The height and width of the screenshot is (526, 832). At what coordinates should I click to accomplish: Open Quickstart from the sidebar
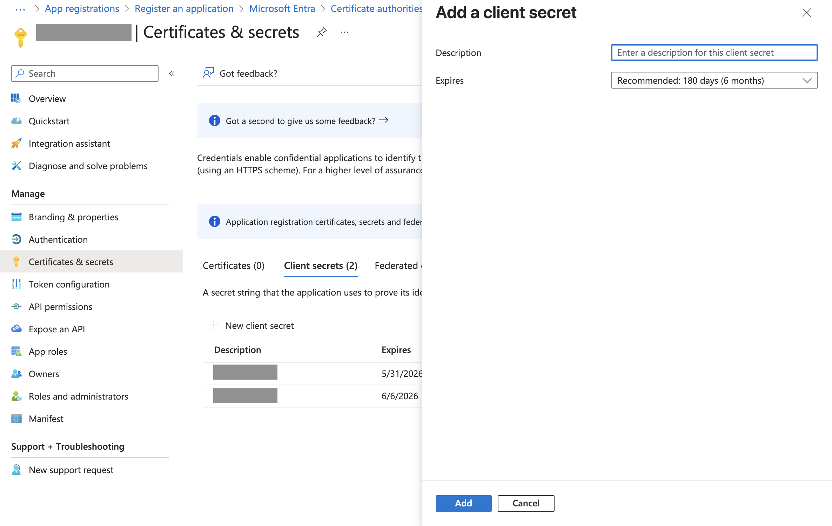pos(49,121)
